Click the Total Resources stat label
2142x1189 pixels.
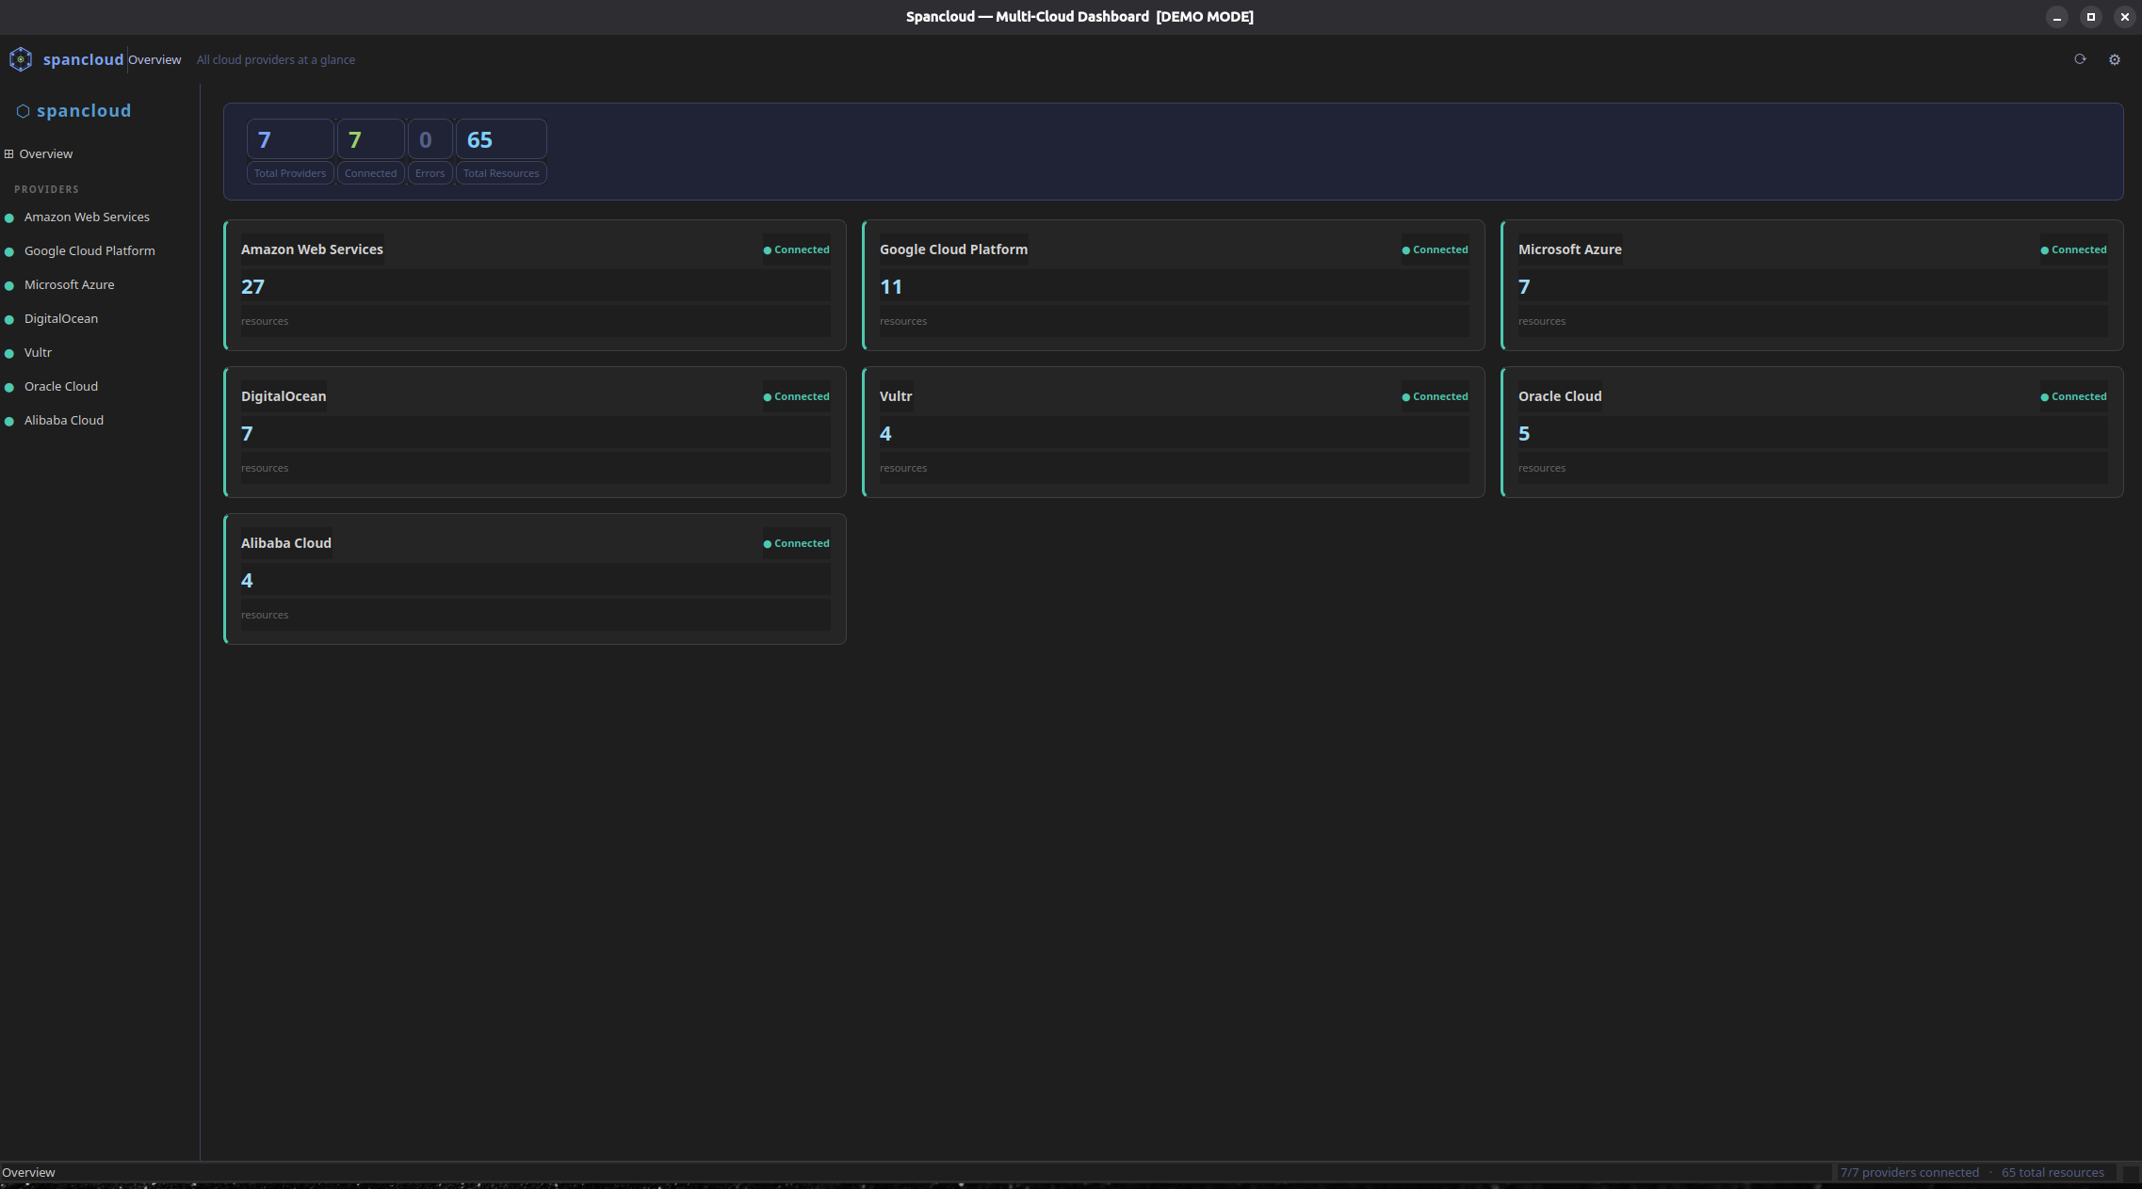tap(501, 173)
